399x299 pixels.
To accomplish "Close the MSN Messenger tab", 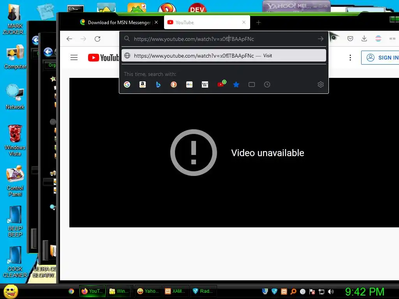I will coord(156,22).
